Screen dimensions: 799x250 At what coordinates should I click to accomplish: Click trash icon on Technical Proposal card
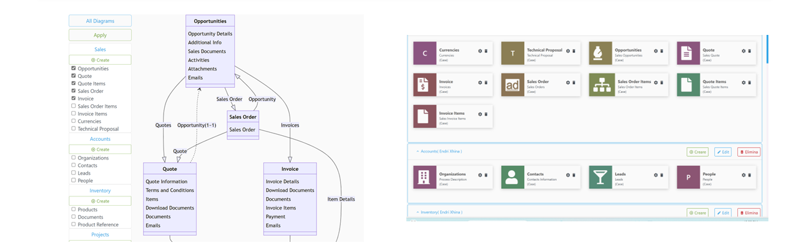(574, 51)
